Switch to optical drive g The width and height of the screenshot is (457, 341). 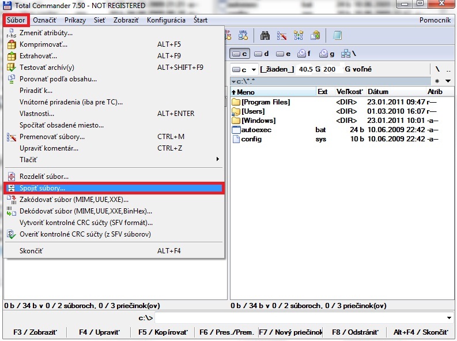pos(326,54)
